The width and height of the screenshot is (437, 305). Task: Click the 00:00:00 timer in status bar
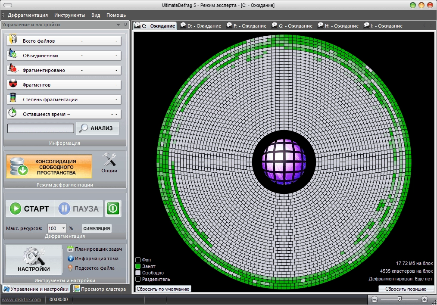[x=59, y=299]
